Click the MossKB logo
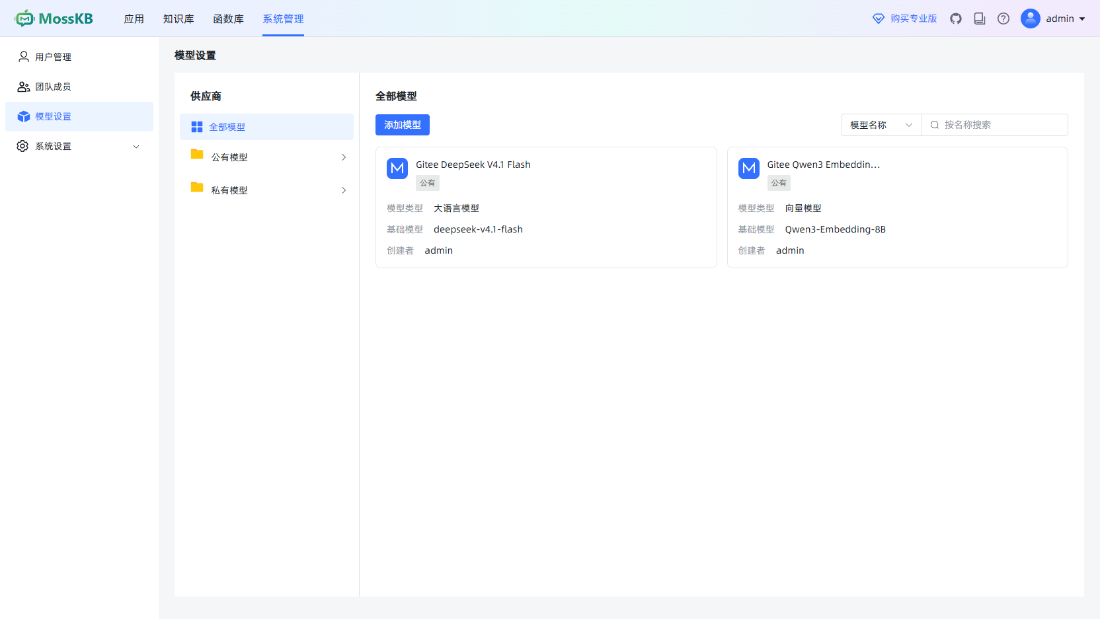This screenshot has width=1100, height=619. (x=54, y=18)
